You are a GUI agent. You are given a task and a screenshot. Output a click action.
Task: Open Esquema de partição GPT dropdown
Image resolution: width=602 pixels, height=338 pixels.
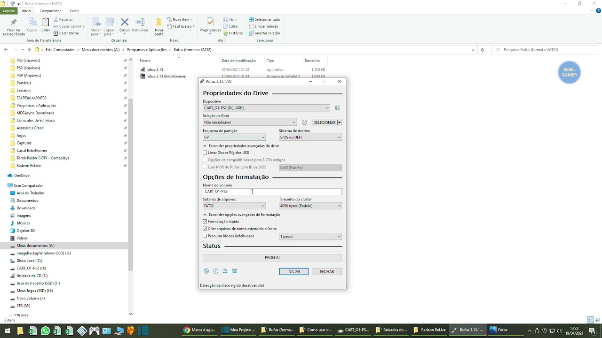pyautogui.click(x=234, y=138)
